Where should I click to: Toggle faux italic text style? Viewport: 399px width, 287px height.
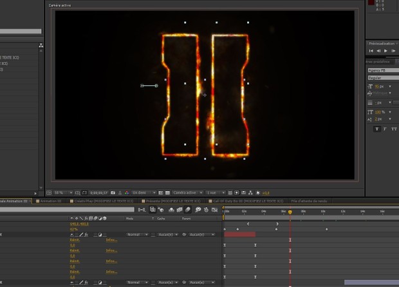pos(385,129)
